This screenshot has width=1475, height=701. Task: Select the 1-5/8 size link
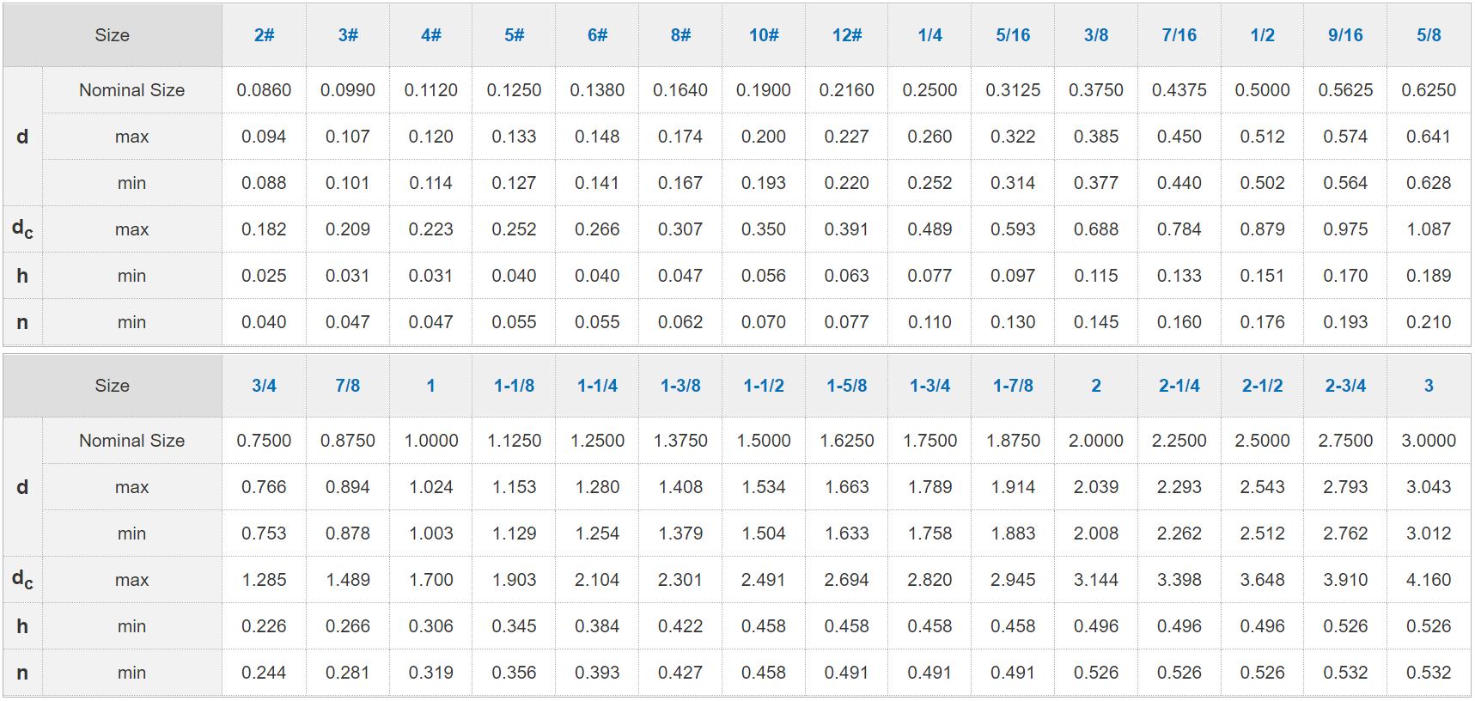tap(846, 386)
